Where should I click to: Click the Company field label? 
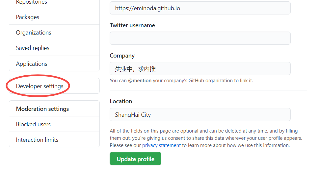click(122, 56)
